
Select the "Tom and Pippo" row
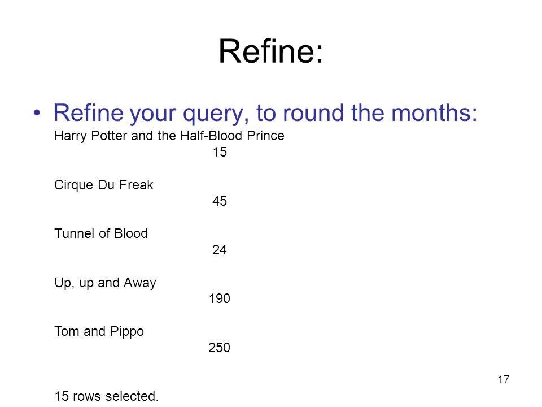(99, 332)
